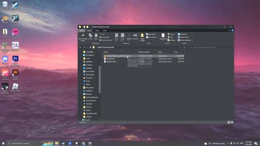
Task: Click the Properties ribbon icon
Action: point(163,37)
